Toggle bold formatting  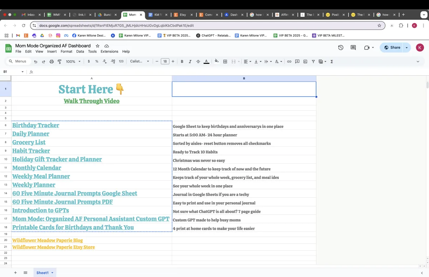coord(182,61)
